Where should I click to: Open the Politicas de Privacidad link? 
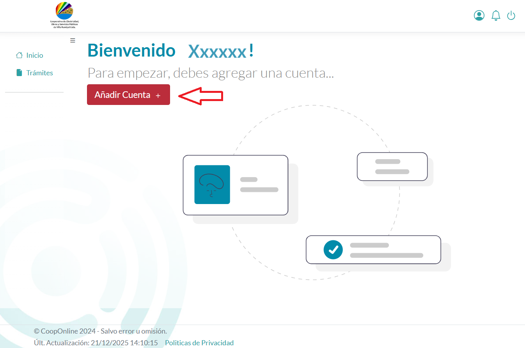tap(199, 343)
